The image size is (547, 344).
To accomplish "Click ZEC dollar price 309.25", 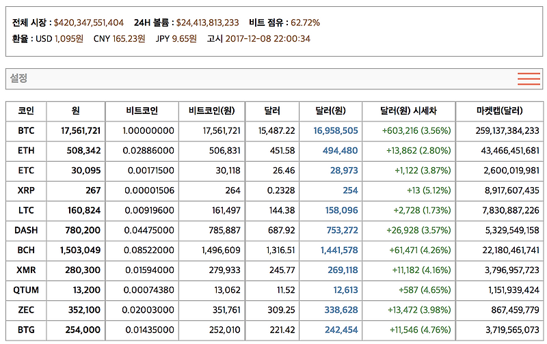I will [281, 310].
